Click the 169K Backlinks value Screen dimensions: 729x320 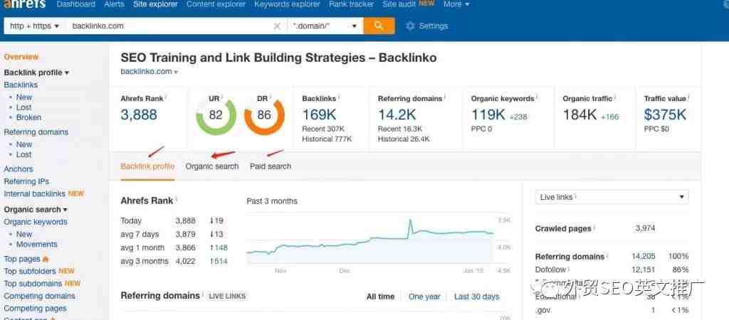[319, 114]
